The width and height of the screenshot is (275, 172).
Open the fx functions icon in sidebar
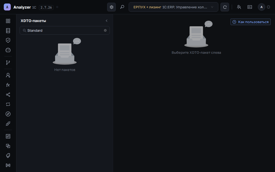(8, 85)
